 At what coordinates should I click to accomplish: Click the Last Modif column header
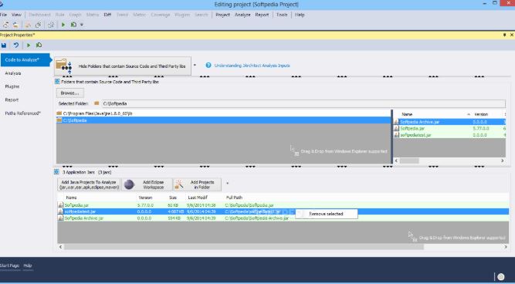point(198,198)
